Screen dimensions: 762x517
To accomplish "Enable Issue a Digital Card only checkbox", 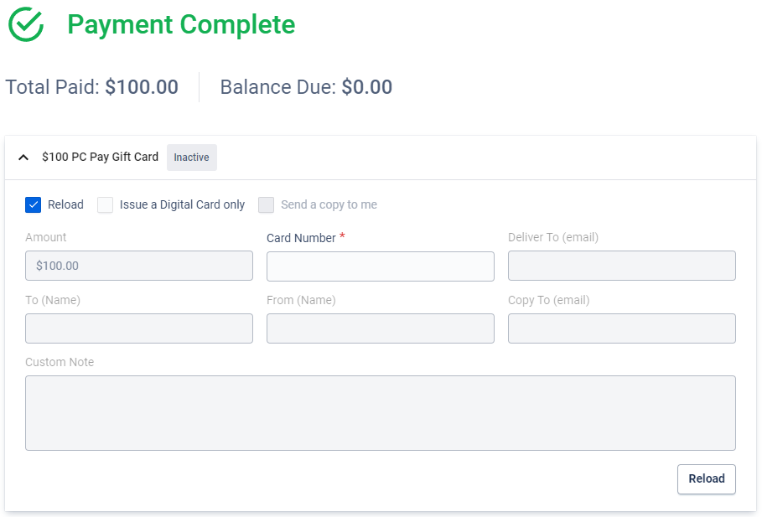I will pos(106,205).
